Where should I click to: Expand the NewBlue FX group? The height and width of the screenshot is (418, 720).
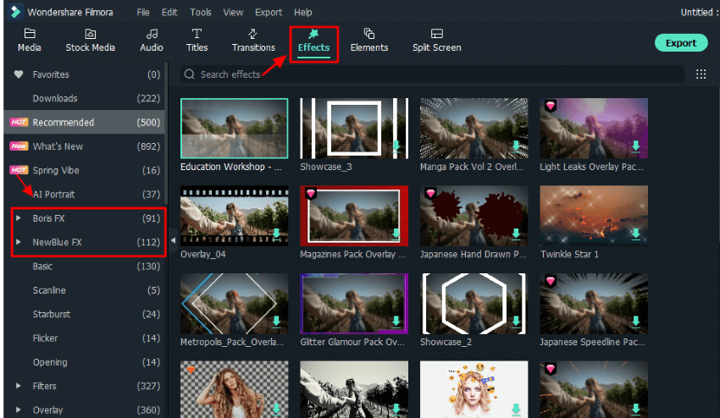19,242
